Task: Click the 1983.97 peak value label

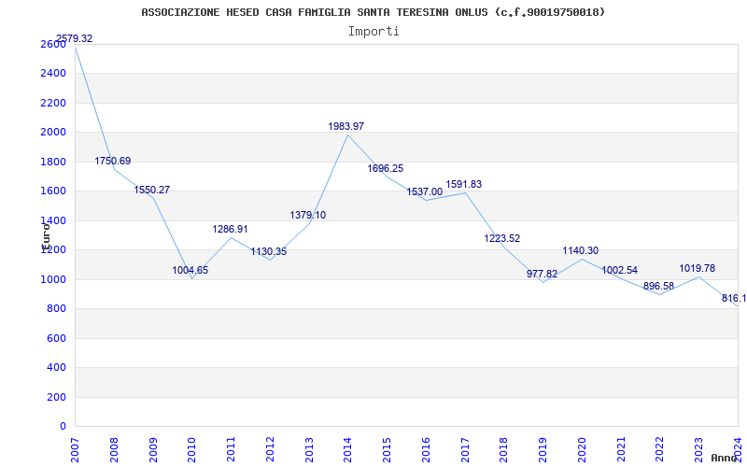Action: 346,126
